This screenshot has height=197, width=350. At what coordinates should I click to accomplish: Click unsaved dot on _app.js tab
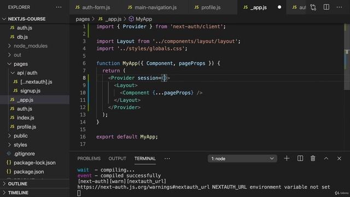click(279, 7)
